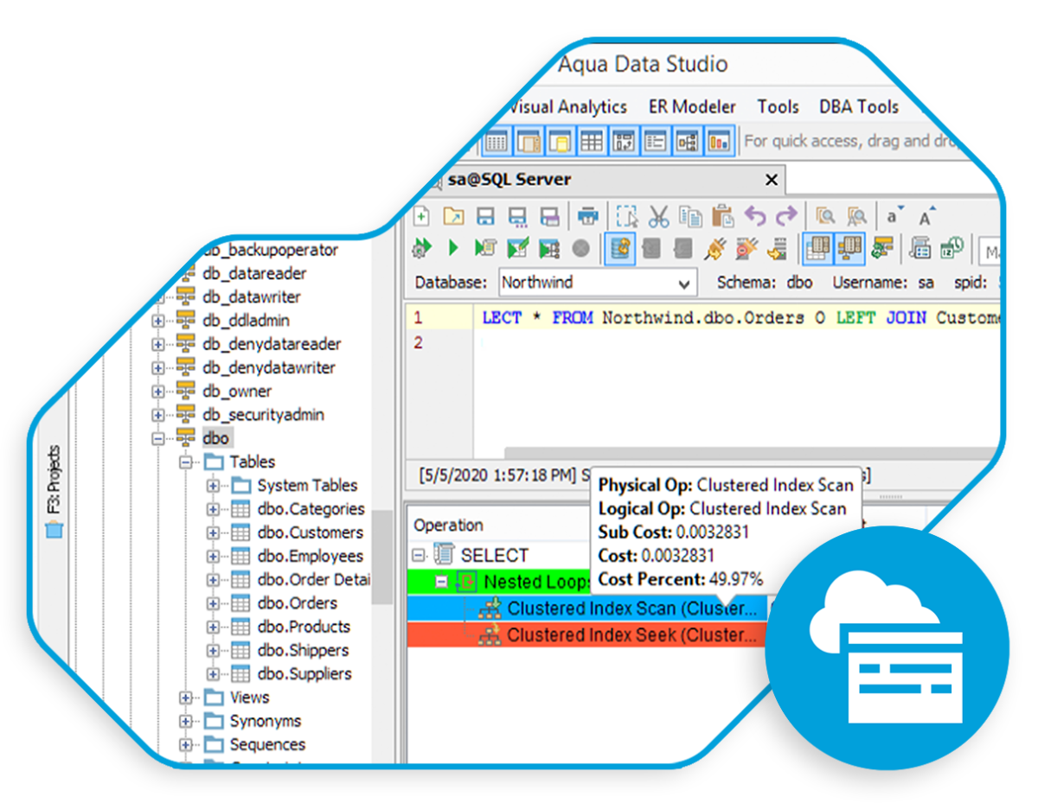The height and width of the screenshot is (803, 1038).
Task: Click the Projects folder icon in sidebar
Action: click(54, 529)
